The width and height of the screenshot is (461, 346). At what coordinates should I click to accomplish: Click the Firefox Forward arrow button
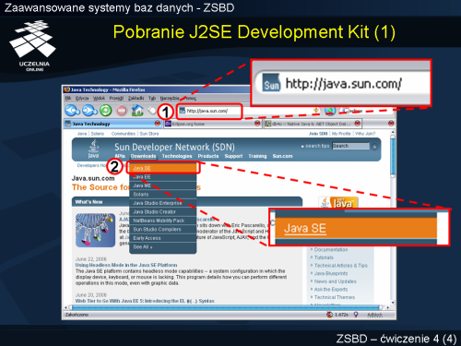coord(89,111)
